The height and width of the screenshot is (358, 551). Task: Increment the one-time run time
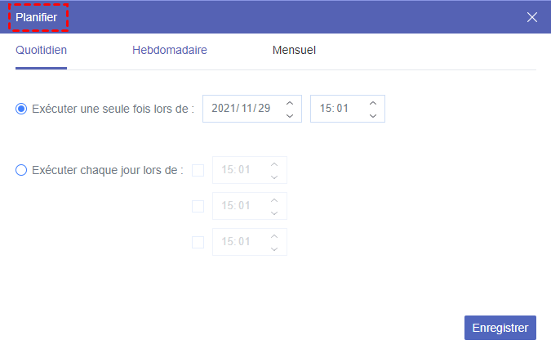point(372,102)
